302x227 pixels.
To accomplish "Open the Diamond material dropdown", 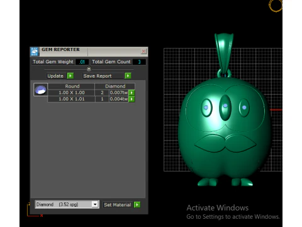I will pyautogui.click(x=67, y=204).
